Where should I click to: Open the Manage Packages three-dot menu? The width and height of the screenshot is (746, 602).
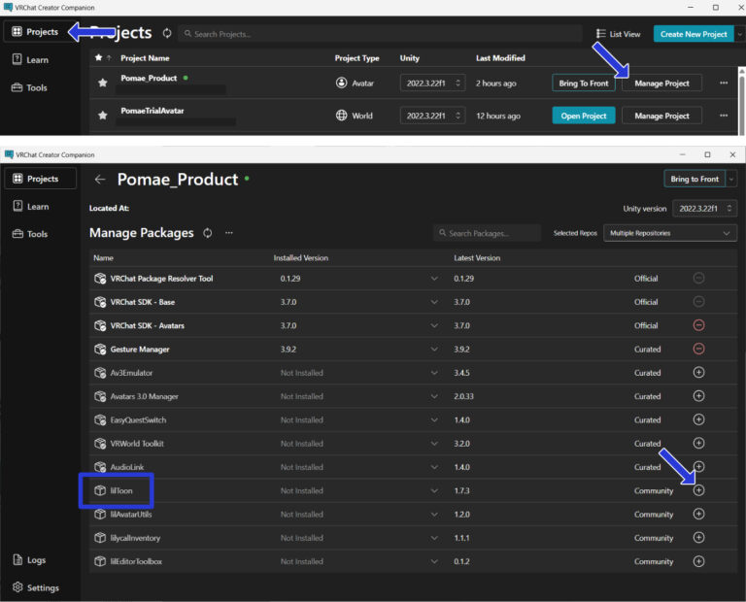click(x=229, y=233)
